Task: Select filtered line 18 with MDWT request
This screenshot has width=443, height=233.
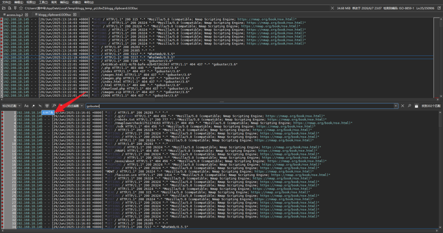Action: [227, 171]
